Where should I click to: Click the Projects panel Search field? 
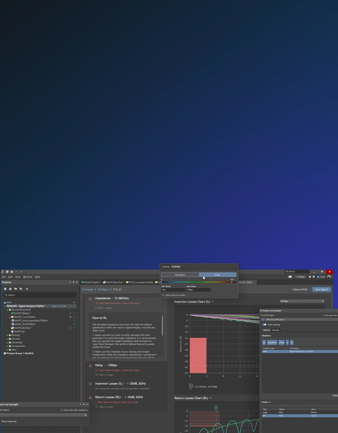coord(40,295)
